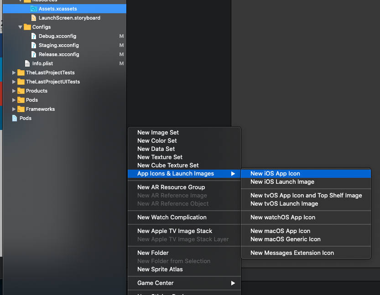Open the Game Center submenu arrow
Viewport: 380px width, 295px height.
coord(233,283)
